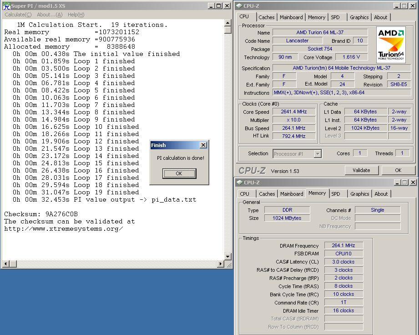Click the Core Voltage value 1.616 V
Viewport: 419px width, 335px height.
(351, 57)
